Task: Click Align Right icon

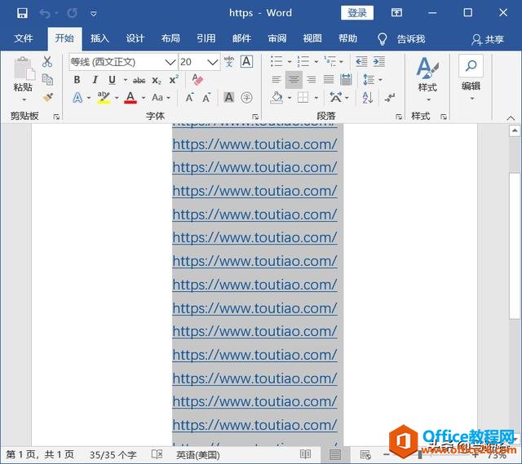Action: [312, 80]
